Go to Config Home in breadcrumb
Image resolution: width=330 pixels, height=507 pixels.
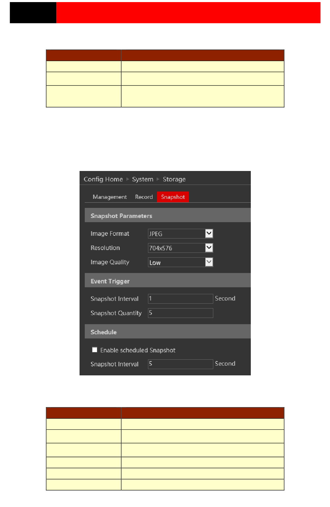(103, 179)
